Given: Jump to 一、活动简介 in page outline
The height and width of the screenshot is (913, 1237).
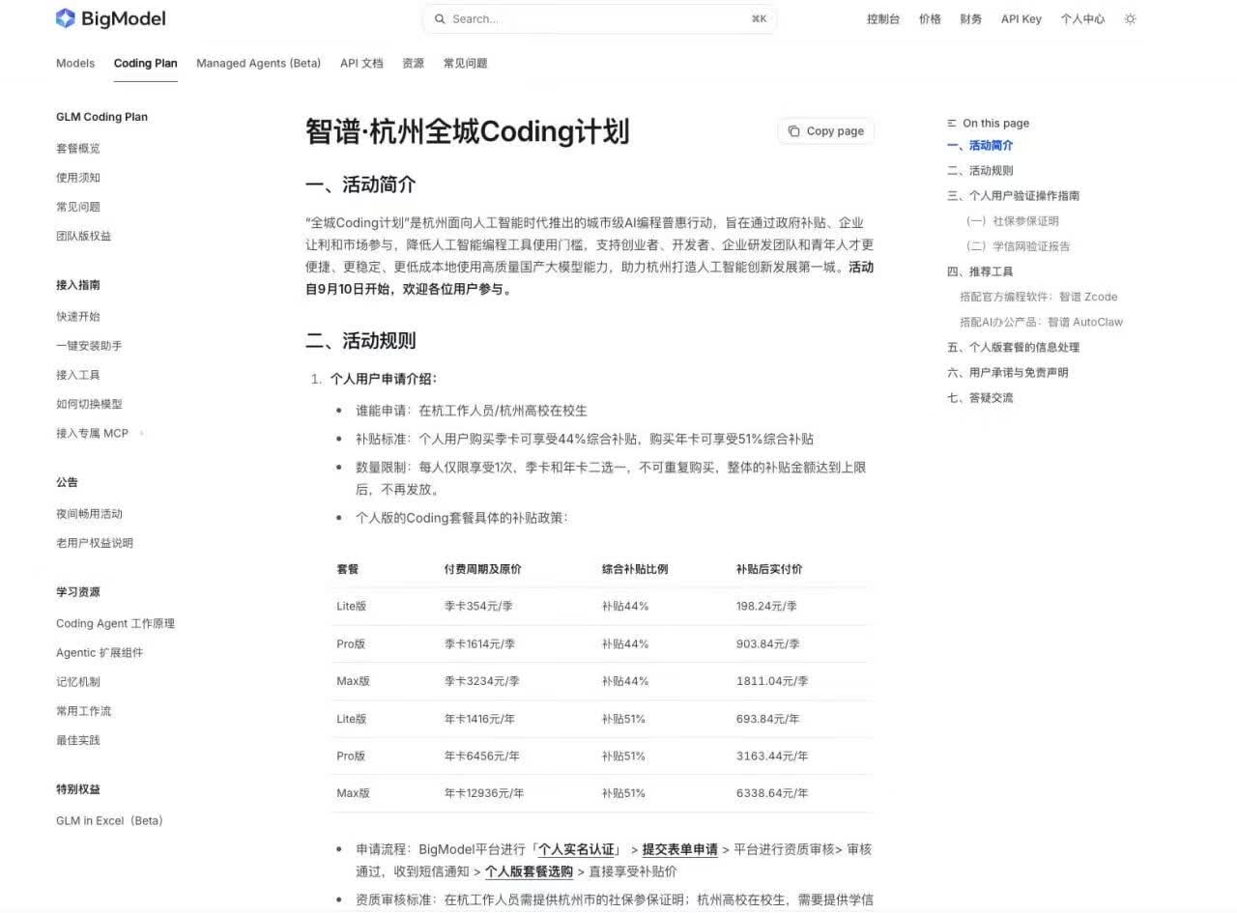Looking at the screenshot, I should [981, 145].
